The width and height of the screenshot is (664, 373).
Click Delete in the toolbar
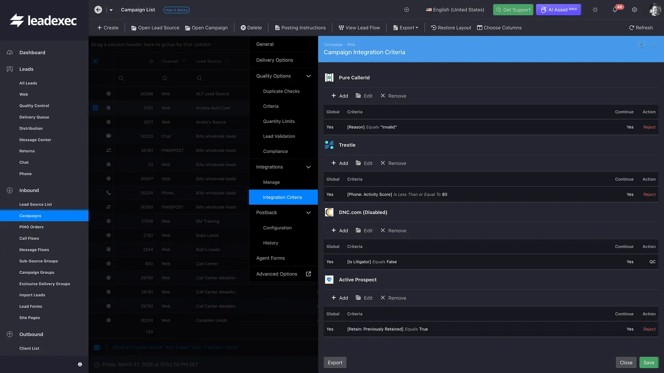[251, 28]
